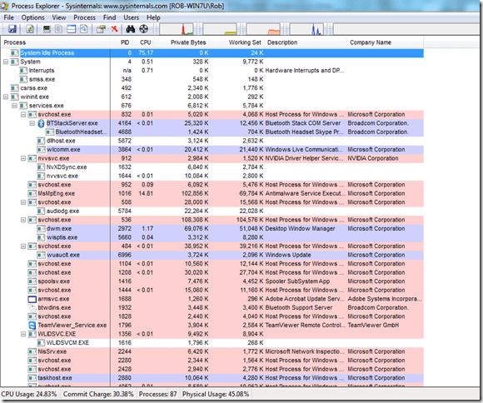Click the orange physical memory graph
This screenshot has width=483, height=403.
[x=263, y=29]
